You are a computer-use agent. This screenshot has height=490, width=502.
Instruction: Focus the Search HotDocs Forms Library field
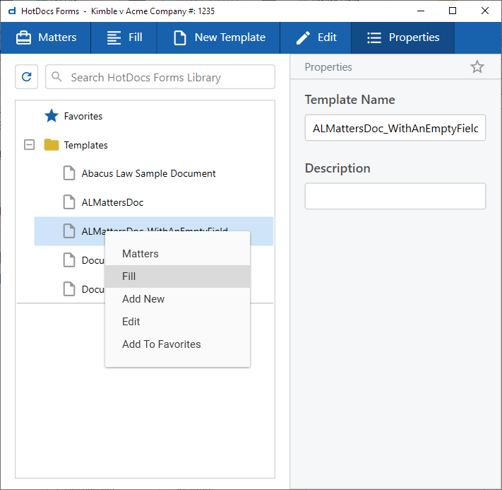[x=160, y=77]
